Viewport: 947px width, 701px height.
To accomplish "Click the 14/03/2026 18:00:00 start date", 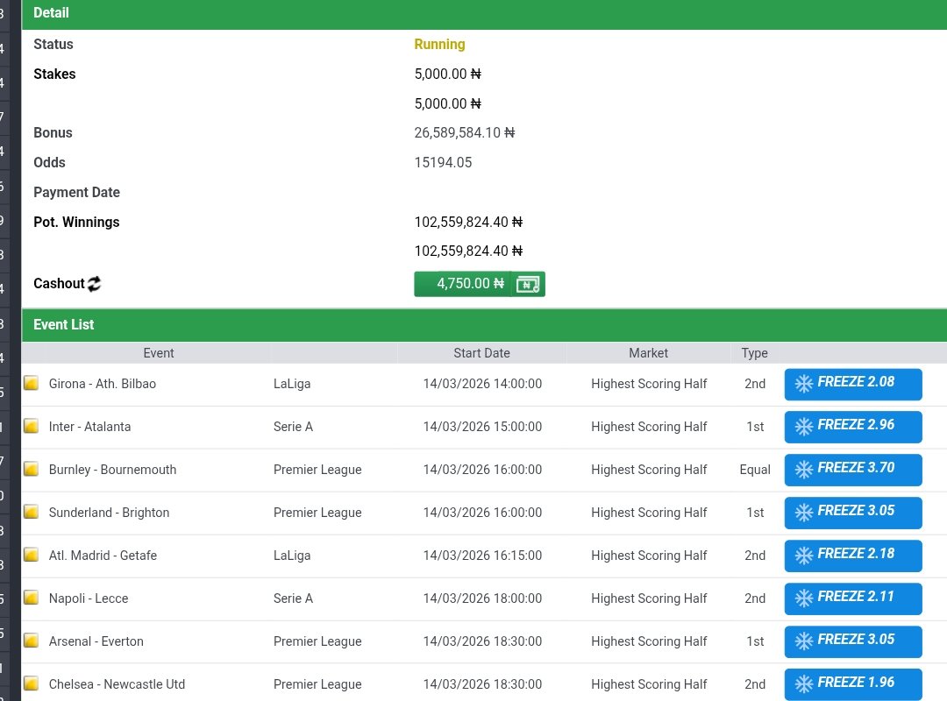I will click(482, 598).
